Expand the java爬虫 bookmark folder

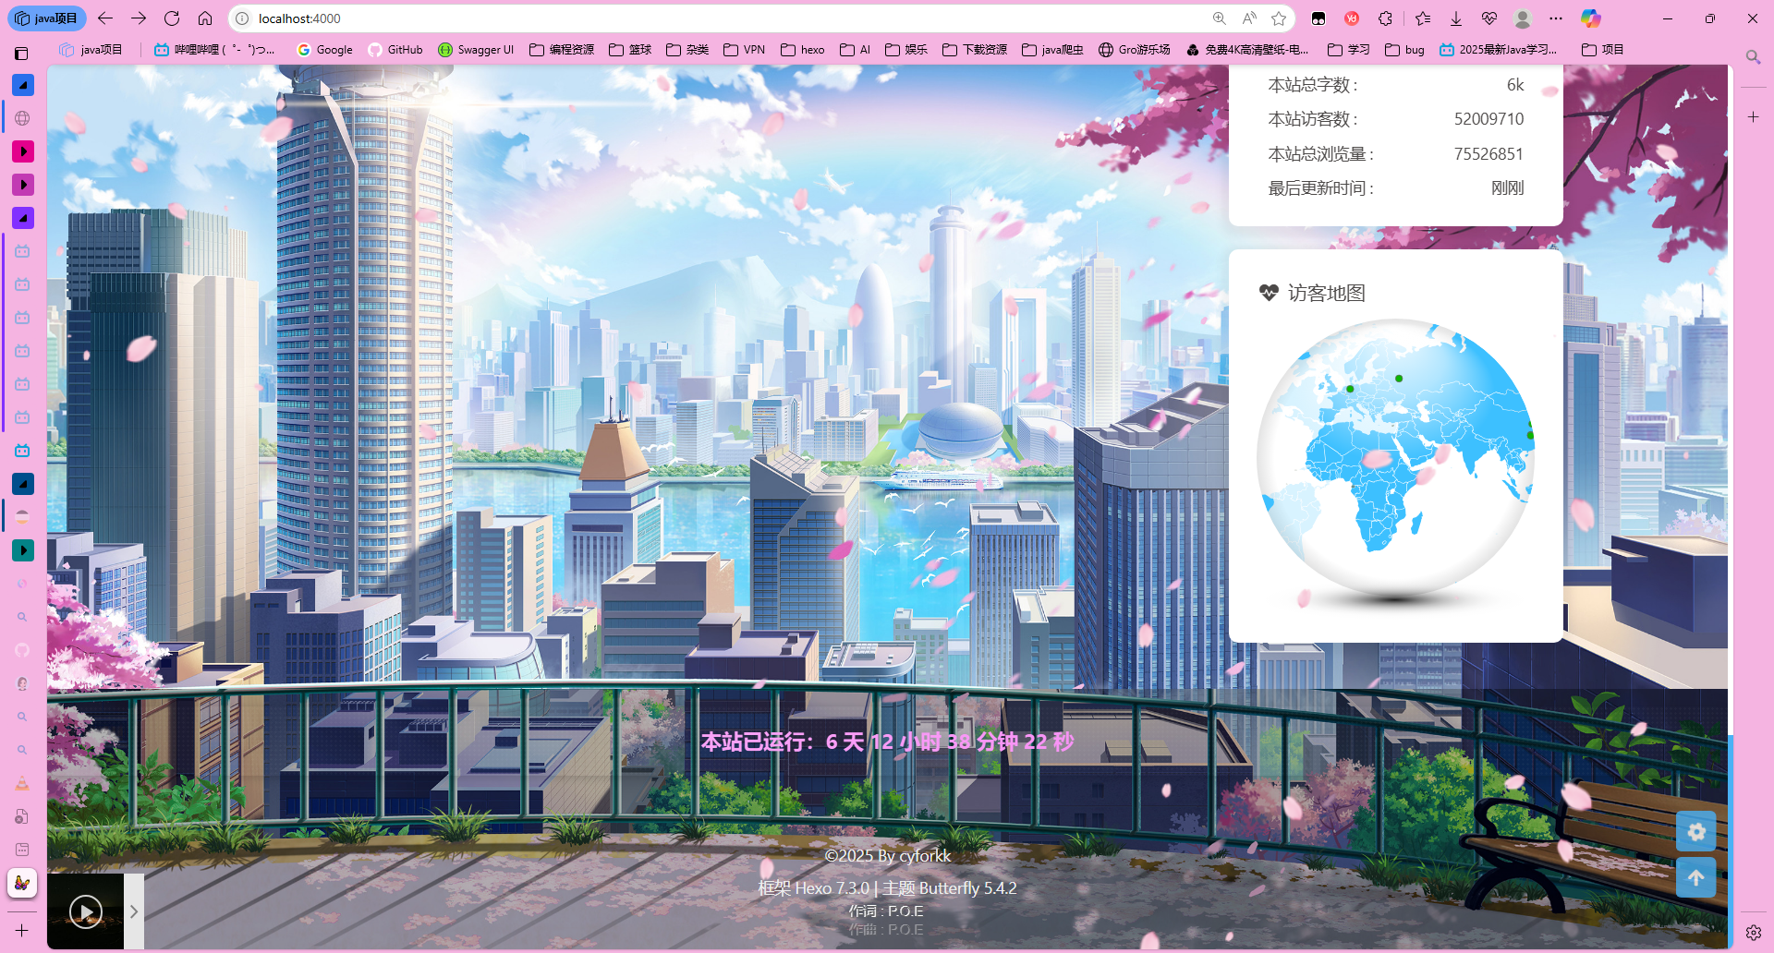click(1053, 50)
